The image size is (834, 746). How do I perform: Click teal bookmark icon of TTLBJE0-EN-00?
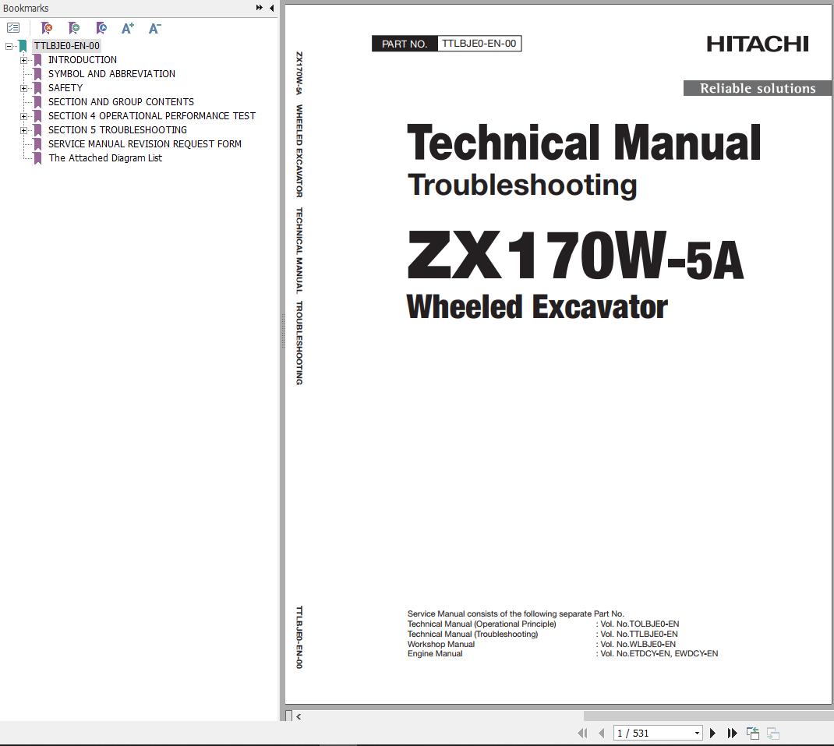[x=23, y=46]
